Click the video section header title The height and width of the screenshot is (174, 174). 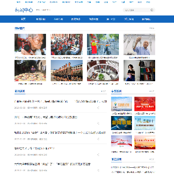pos(116,91)
